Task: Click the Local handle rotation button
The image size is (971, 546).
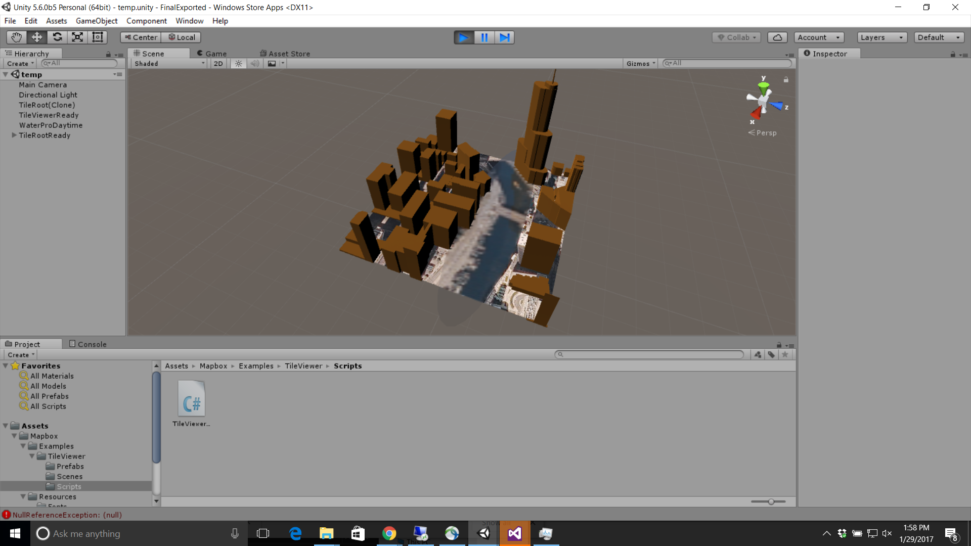Action: point(182,37)
